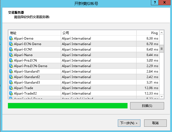Viewport: 172px width, 132px height.
Task: Click the 2.29 ms ping value
Action: pos(152,66)
